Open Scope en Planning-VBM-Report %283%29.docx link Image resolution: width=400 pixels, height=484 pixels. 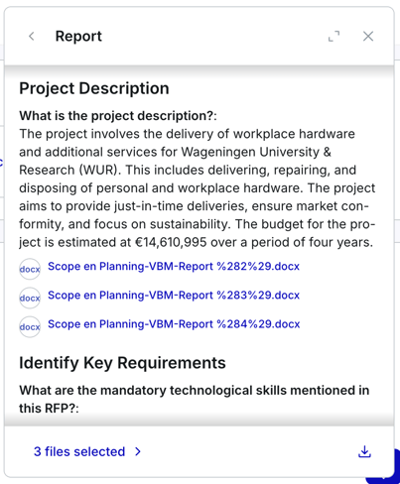pos(174,295)
